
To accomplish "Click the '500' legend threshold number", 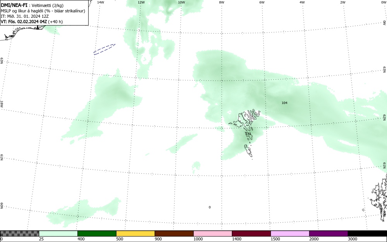I will [x=120, y=239].
